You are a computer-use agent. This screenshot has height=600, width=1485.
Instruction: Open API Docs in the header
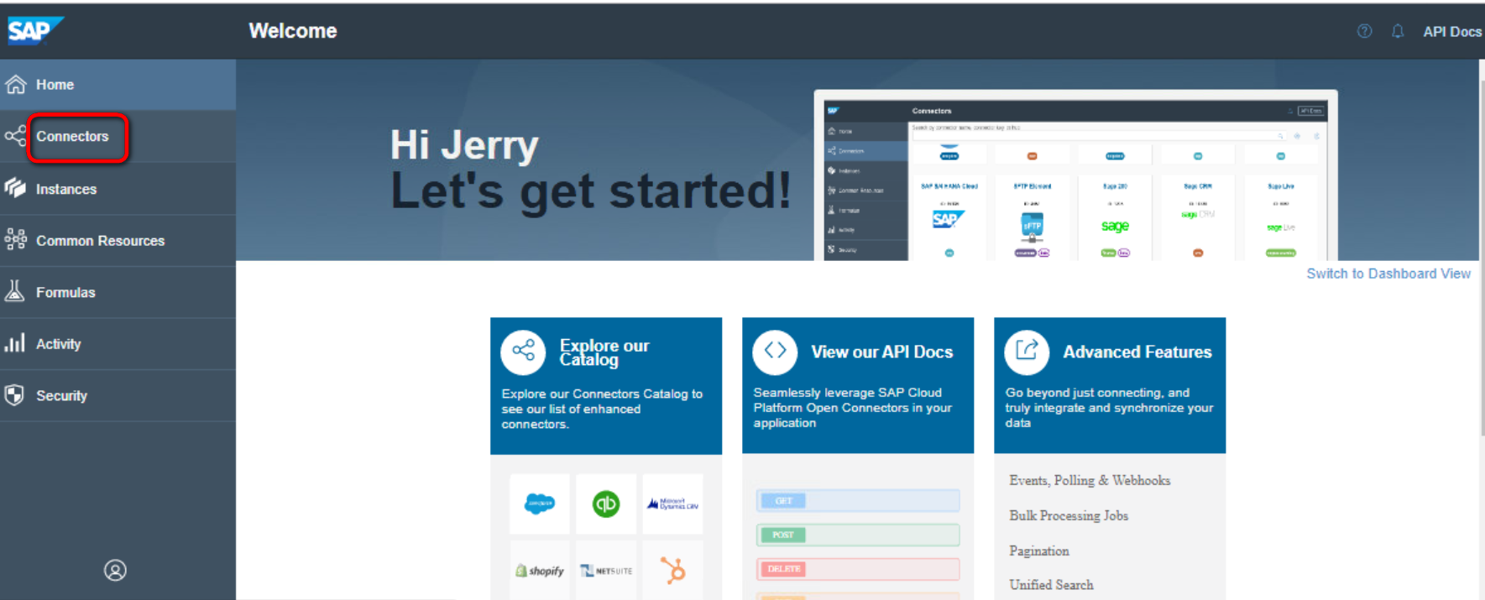1452,32
